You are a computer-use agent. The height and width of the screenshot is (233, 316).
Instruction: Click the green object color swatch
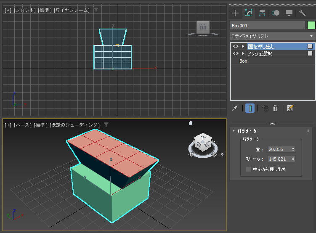pyautogui.click(x=311, y=26)
